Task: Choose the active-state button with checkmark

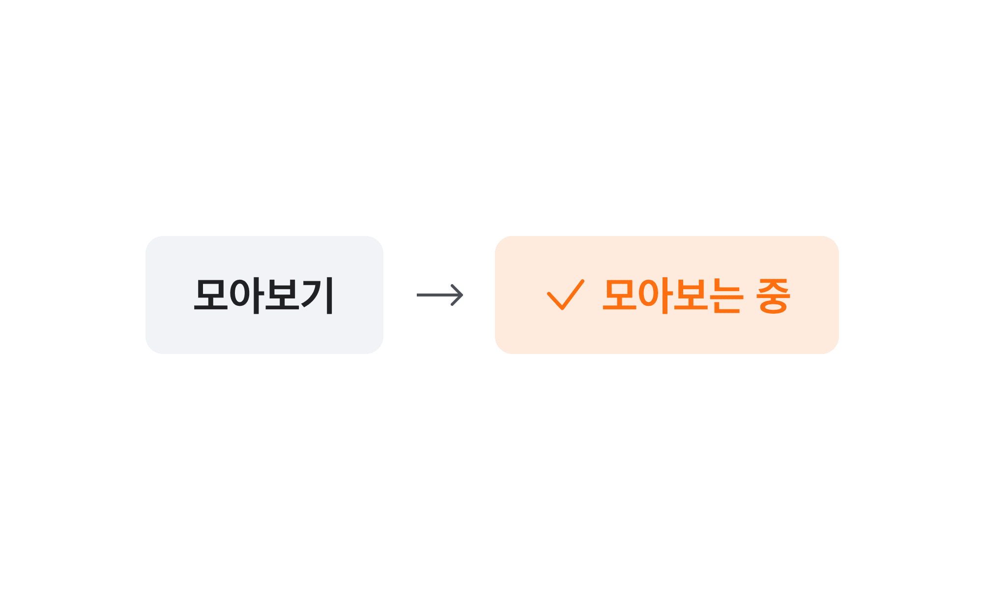Action: [666, 295]
